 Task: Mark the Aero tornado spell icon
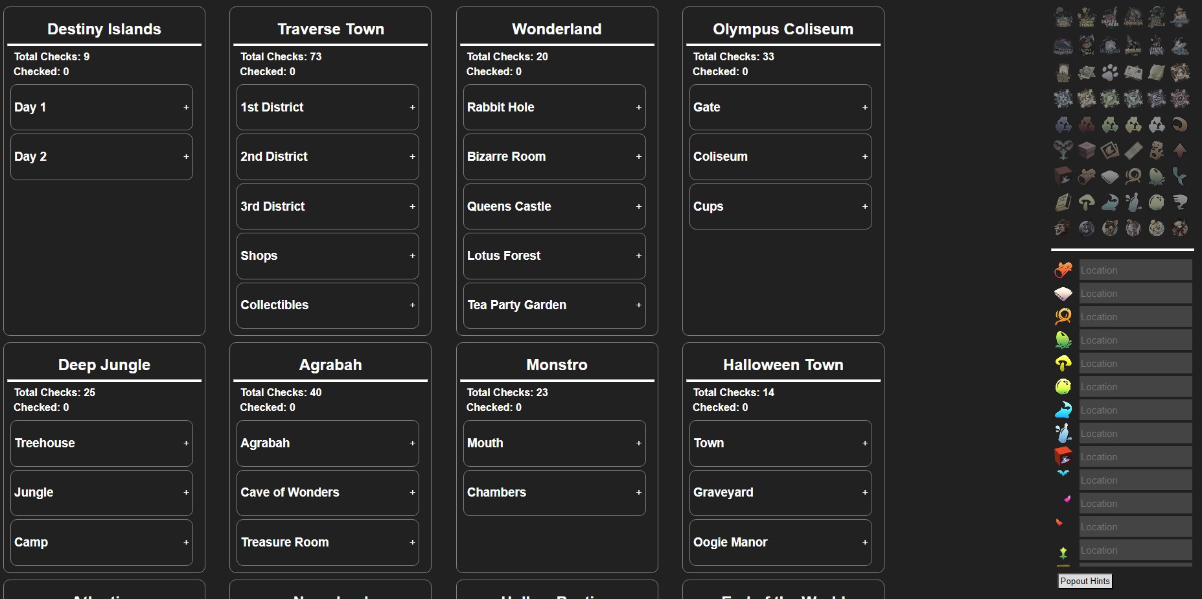point(1133,99)
